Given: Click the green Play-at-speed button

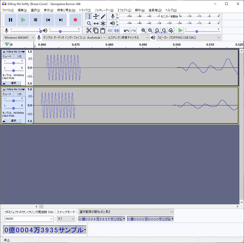Looking at the screenshot, I should (180, 30).
